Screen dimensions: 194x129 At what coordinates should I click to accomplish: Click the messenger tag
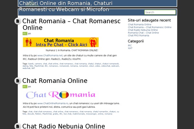[91, 114]
